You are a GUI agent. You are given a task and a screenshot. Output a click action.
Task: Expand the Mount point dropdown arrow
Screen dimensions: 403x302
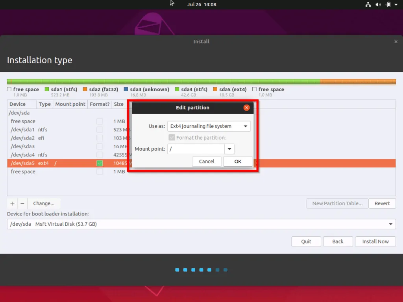pyautogui.click(x=229, y=149)
